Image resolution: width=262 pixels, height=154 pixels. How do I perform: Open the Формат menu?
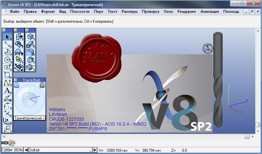point(48,12)
